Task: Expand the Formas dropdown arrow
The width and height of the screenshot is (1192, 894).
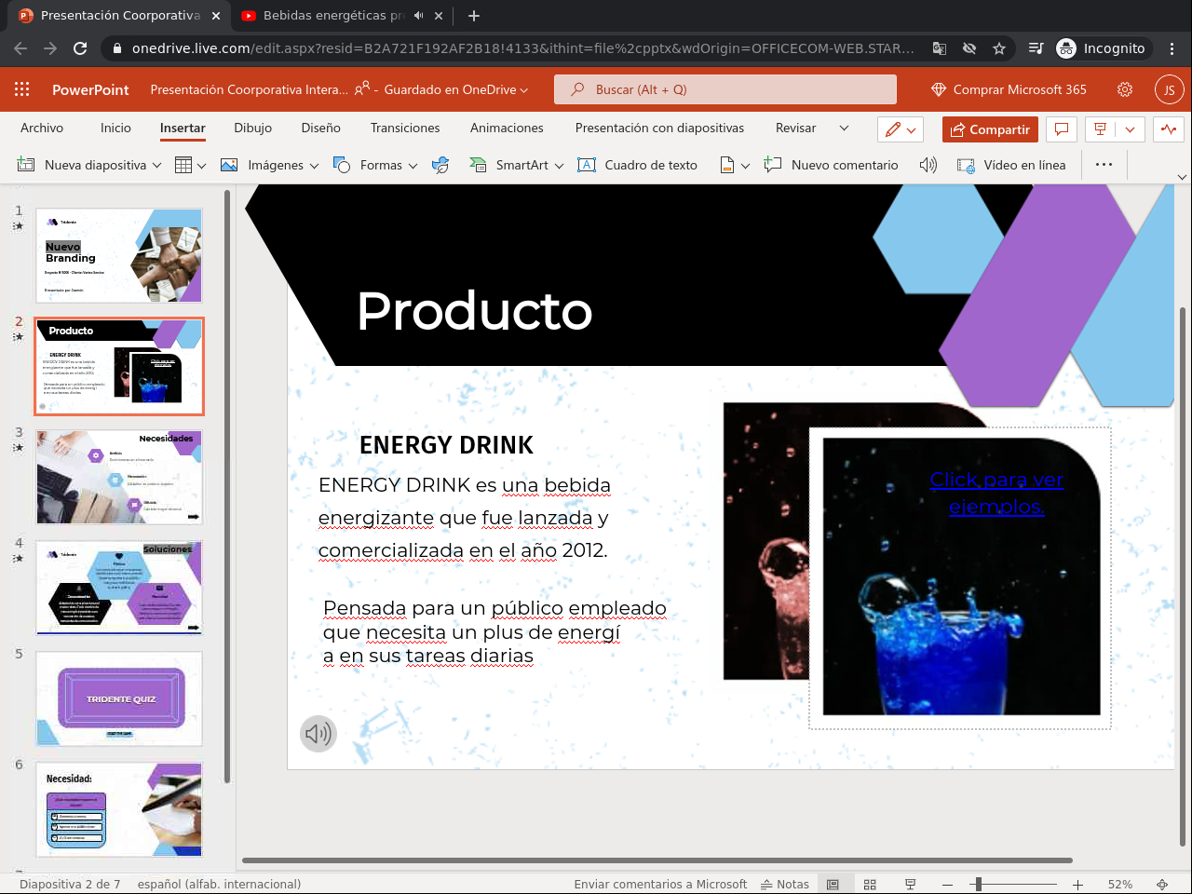Action: point(413,166)
